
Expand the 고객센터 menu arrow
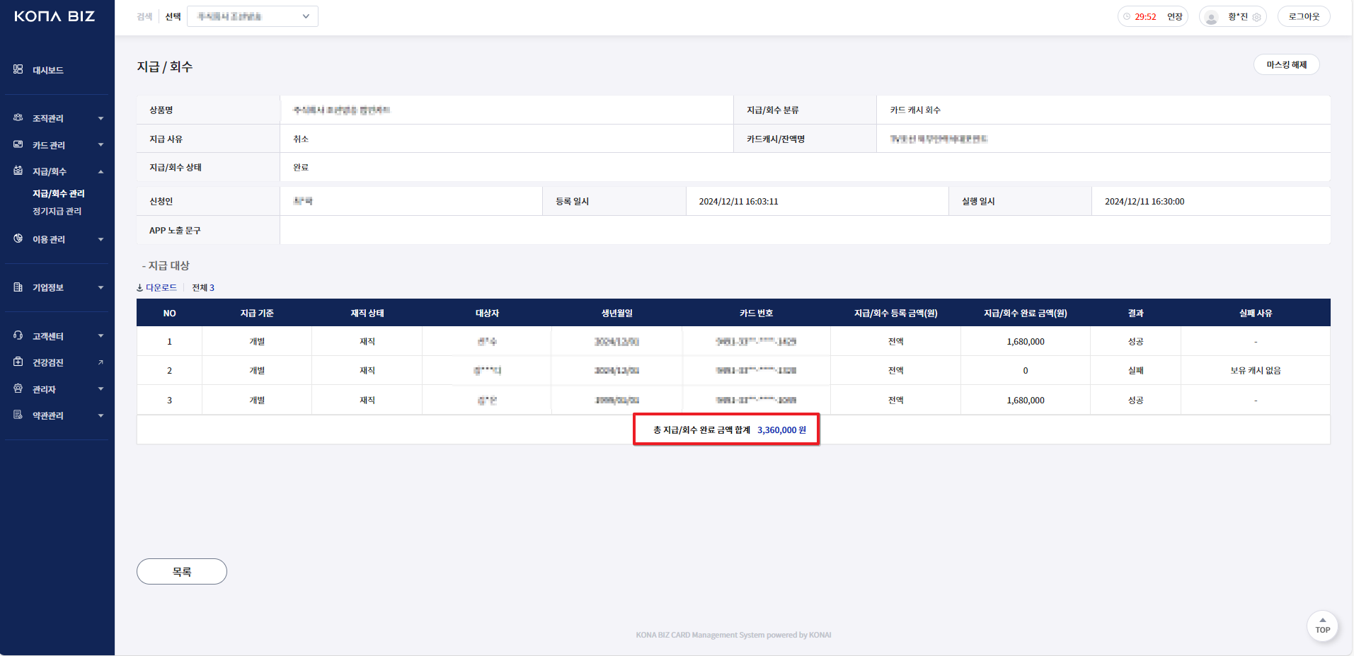click(x=101, y=336)
